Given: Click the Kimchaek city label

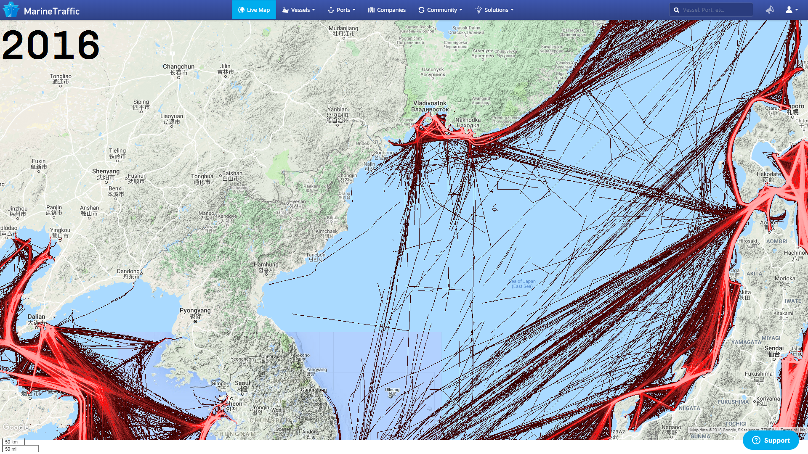Looking at the screenshot, I should click(327, 233).
